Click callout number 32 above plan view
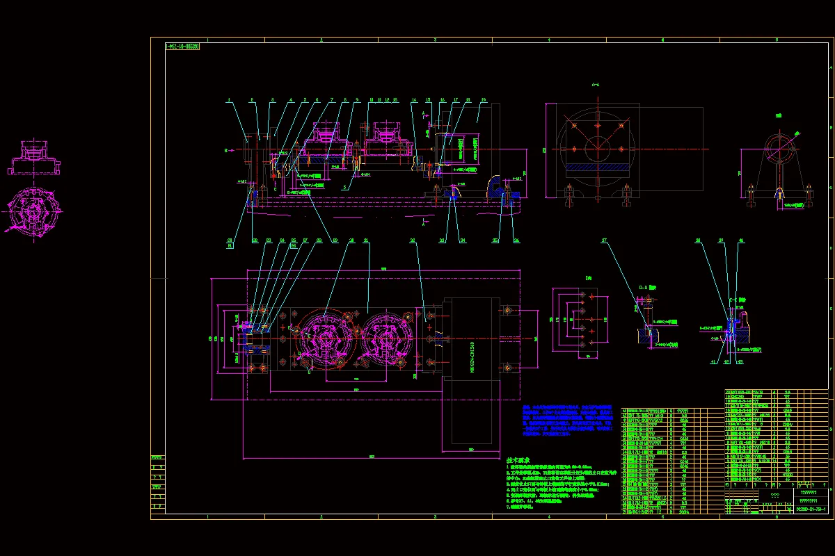Image resolution: width=835 pixels, height=556 pixels. pyautogui.click(x=413, y=241)
